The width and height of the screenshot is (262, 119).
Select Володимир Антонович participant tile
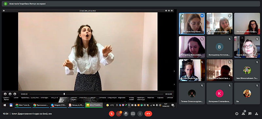coord(219,47)
